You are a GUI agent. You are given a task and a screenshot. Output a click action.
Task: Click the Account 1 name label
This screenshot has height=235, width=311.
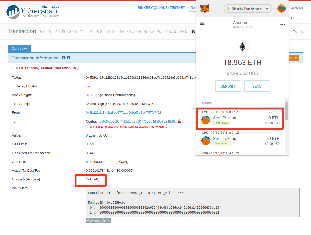coord(242,23)
